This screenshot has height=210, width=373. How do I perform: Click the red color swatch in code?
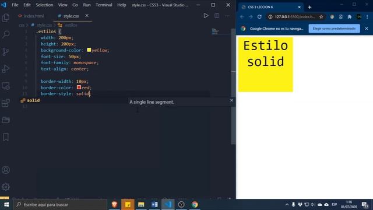(79, 87)
